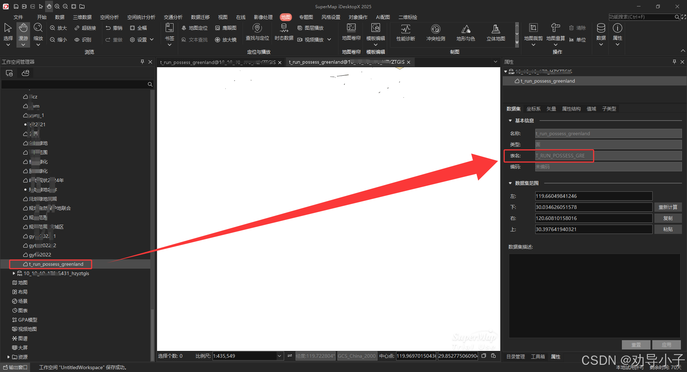Pin the 工作空间管理器 panel
687x372 pixels.
point(142,62)
